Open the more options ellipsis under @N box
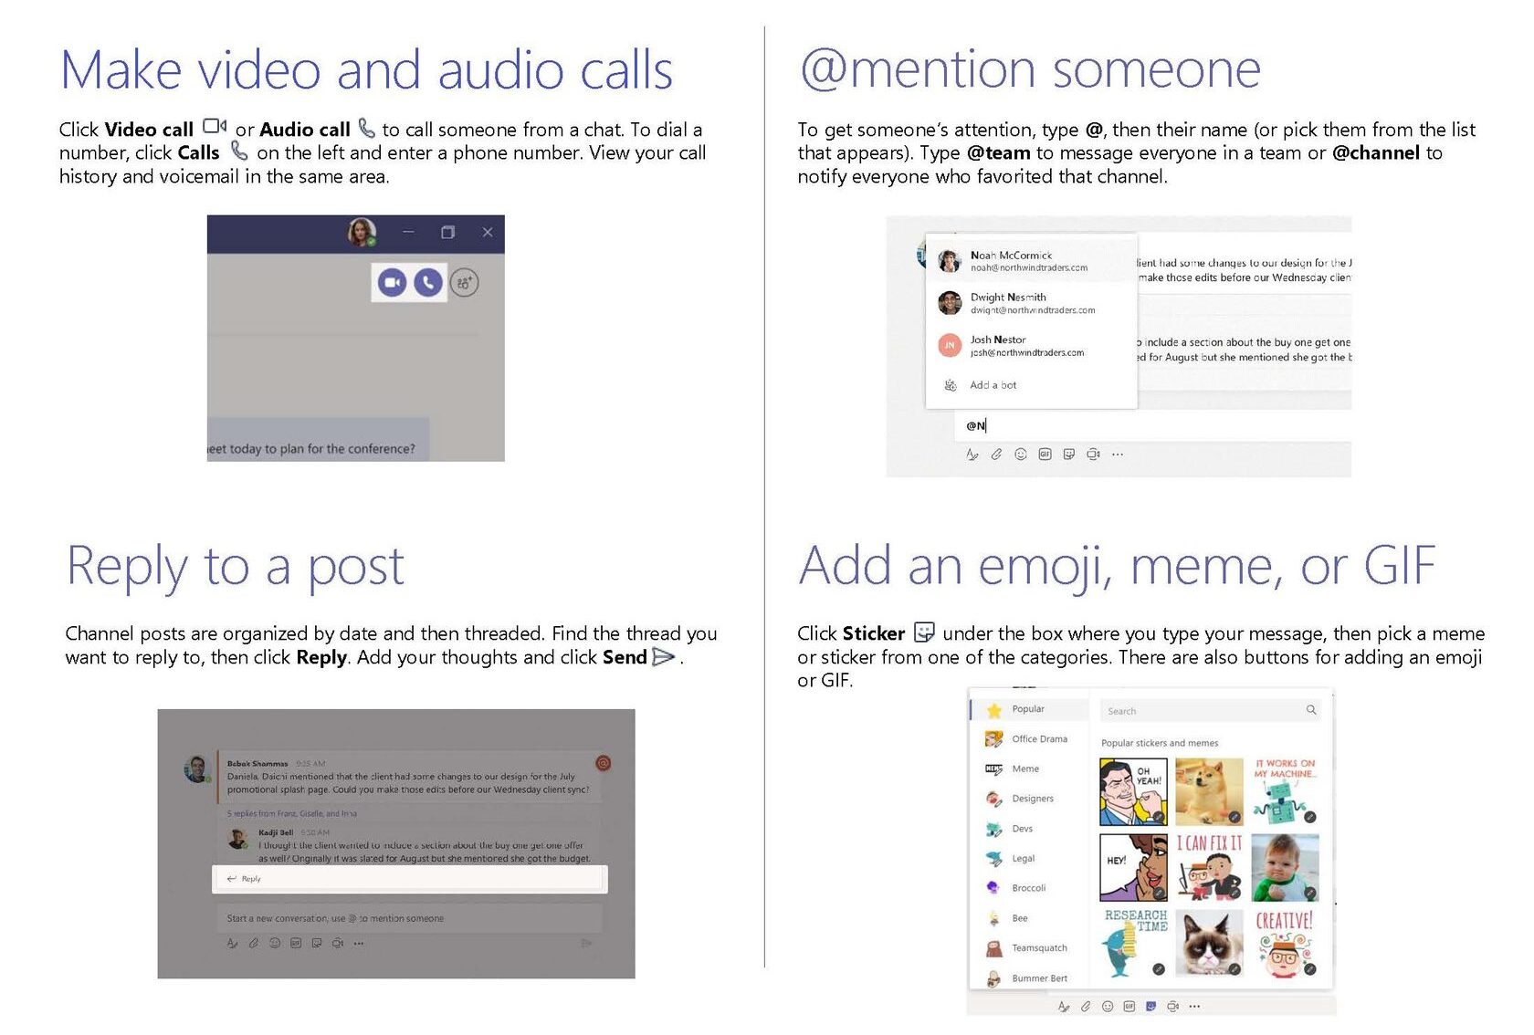The width and height of the screenshot is (1534, 1035). coord(1118,455)
